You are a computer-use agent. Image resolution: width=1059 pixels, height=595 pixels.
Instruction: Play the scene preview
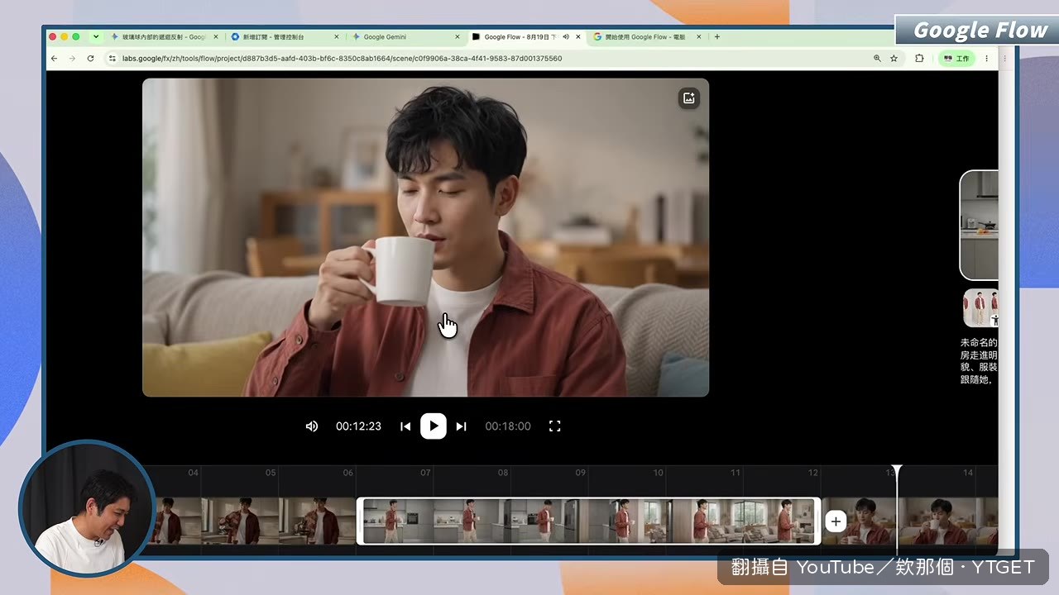pyautogui.click(x=434, y=426)
